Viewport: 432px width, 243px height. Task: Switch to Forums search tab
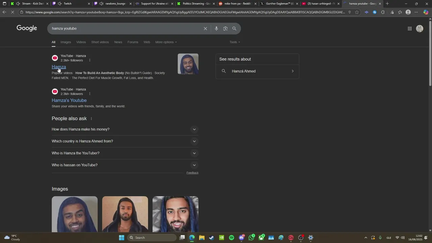coord(133,42)
